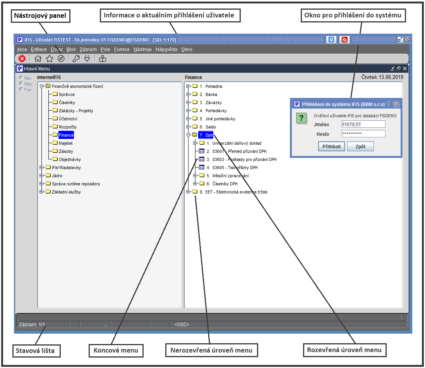The height and width of the screenshot is (368, 425).
Task: Click the Přihlásit button
Action: coord(331,146)
